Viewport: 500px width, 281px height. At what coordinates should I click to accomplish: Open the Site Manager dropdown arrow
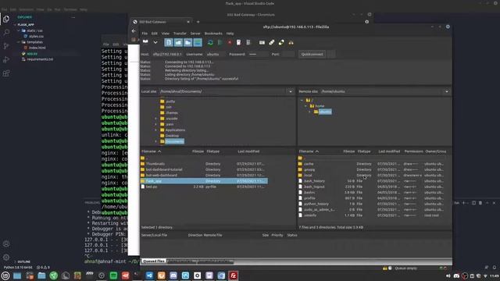(155, 42)
